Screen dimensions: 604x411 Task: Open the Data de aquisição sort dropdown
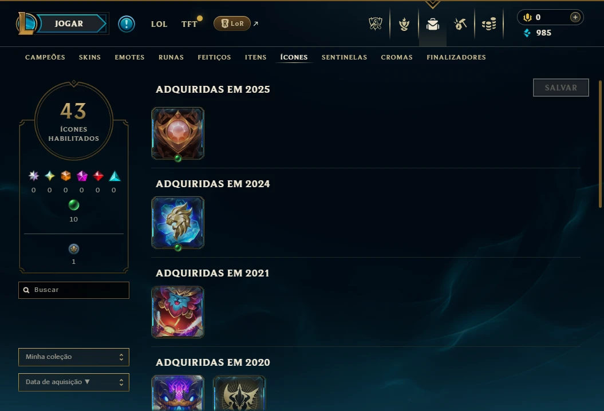[74, 382]
